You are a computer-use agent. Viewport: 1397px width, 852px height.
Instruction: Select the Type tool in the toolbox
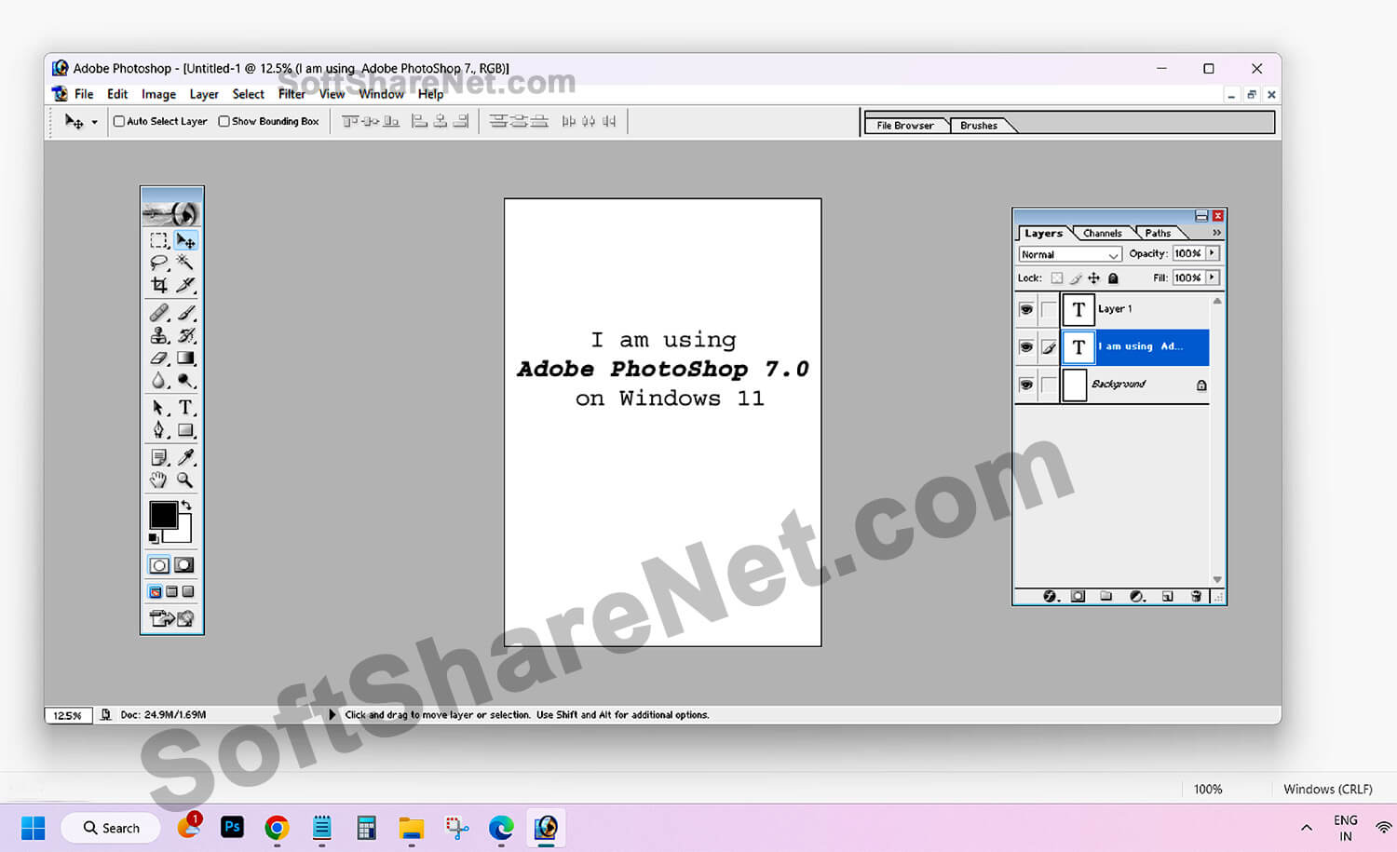(x=185, y=408)
